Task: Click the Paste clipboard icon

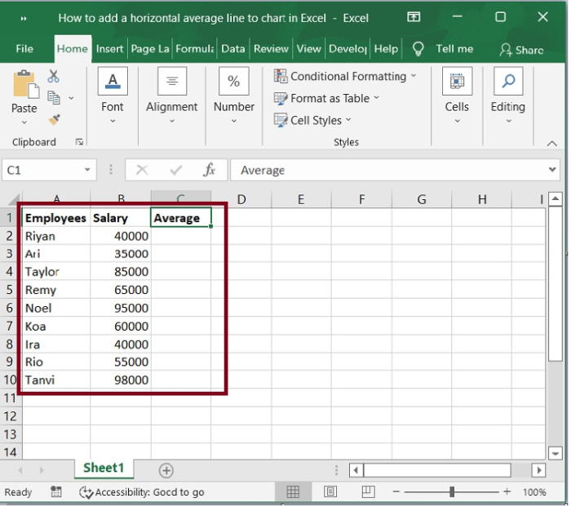Action: coord(24,85)
